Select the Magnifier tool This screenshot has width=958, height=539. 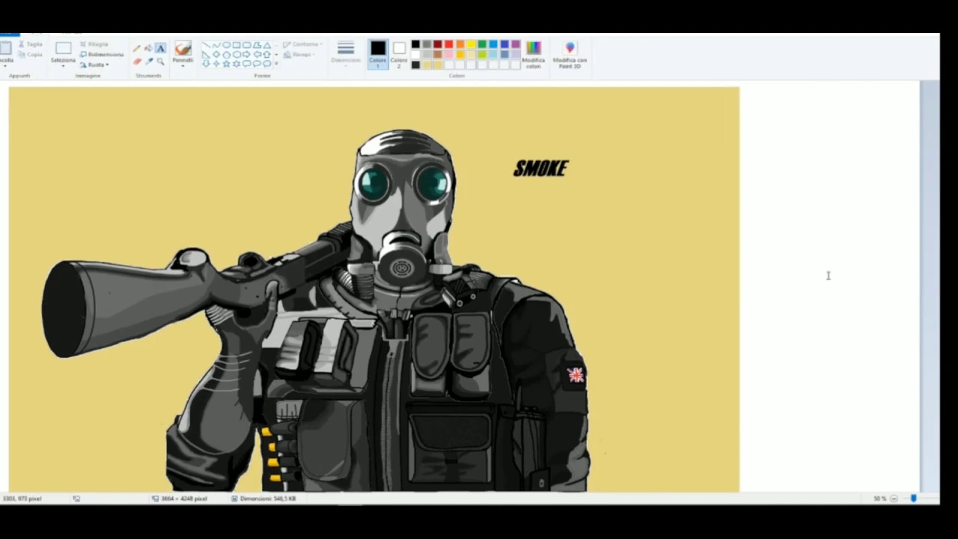pos(160,61)
